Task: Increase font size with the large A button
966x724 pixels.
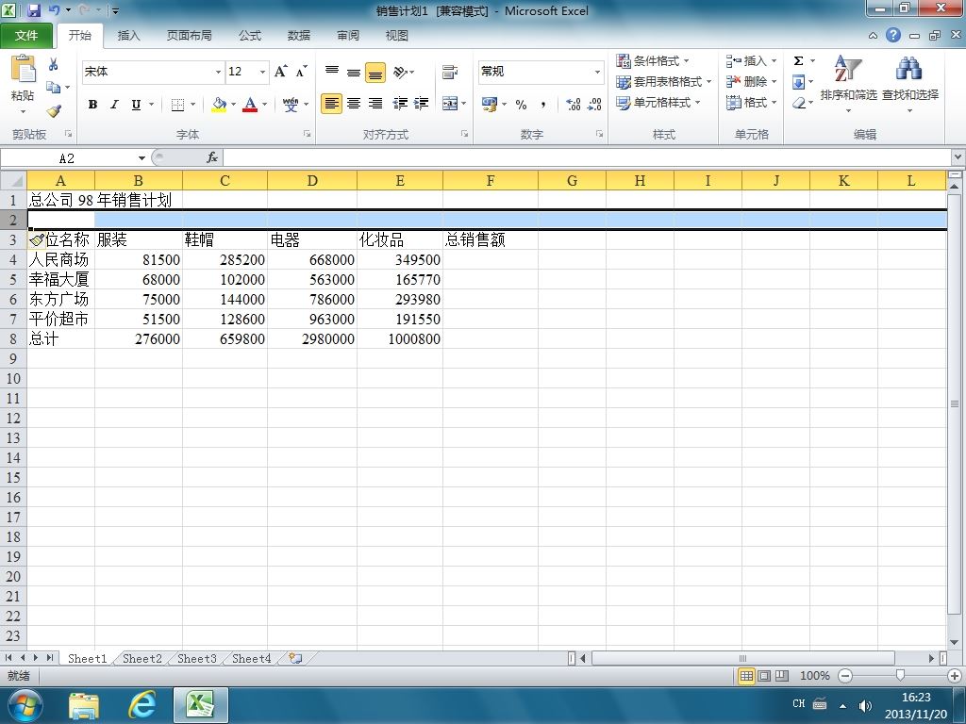Action: [280, 72]
